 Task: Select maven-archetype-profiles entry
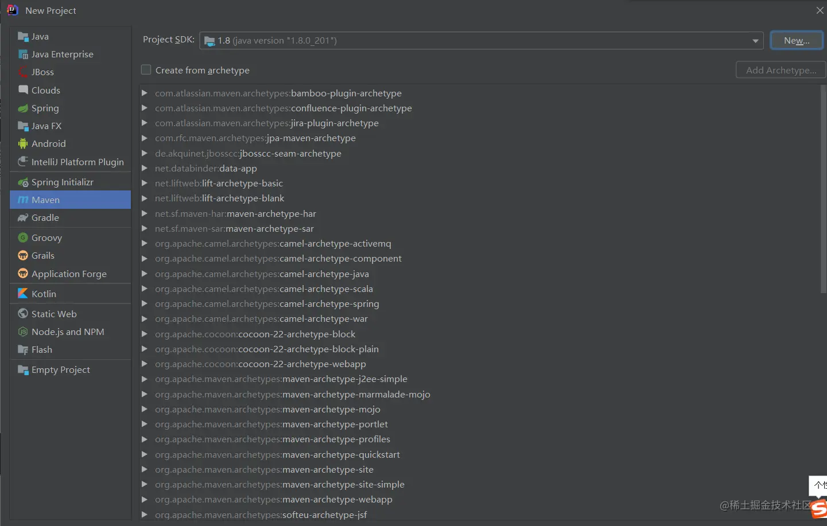click(273, 439)
